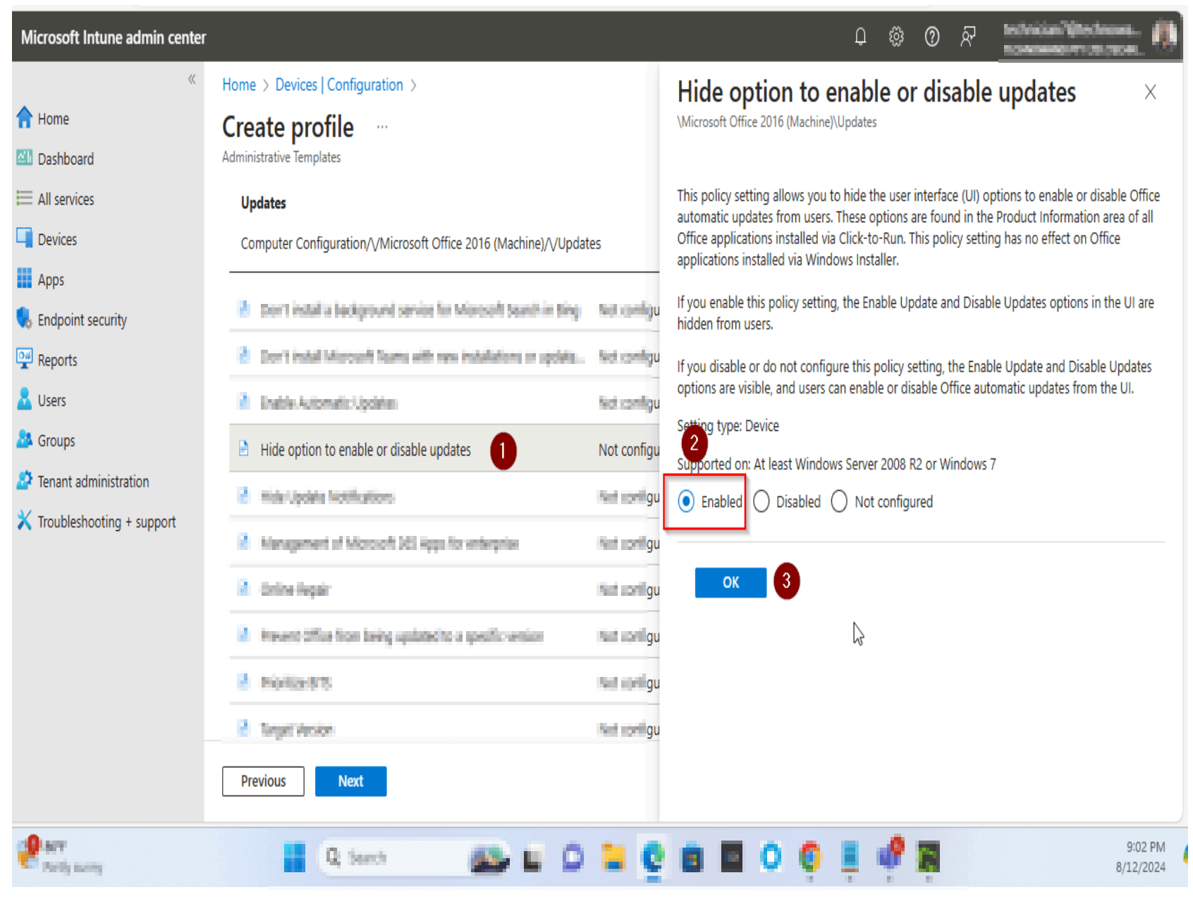Viewport: 1193px width, 904px height.
Task: Open Microsoft Store from the taskbar
Action: click(x=692, y=857)
